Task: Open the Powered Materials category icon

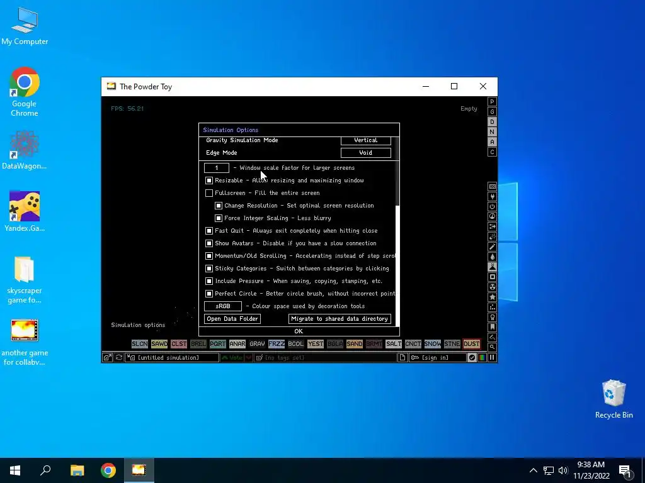Action: point(492,206)
